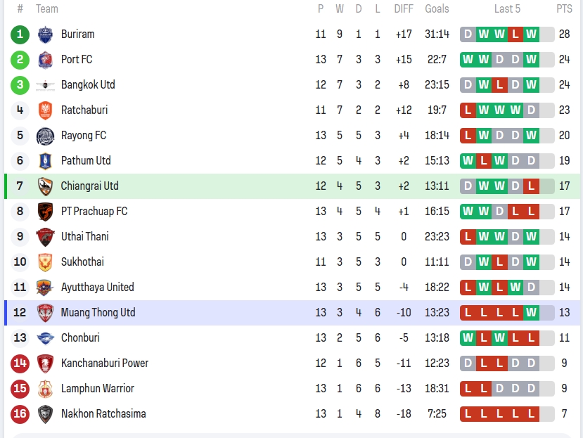Click the Muang Thong Utd crest
The image size is (583, 438).
point(45,313)
